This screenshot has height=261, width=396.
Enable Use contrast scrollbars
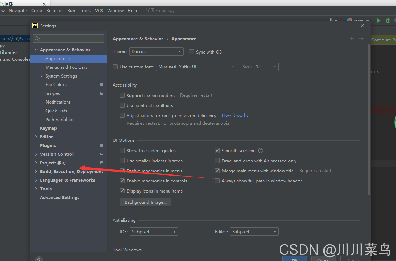tap(122, 105)
